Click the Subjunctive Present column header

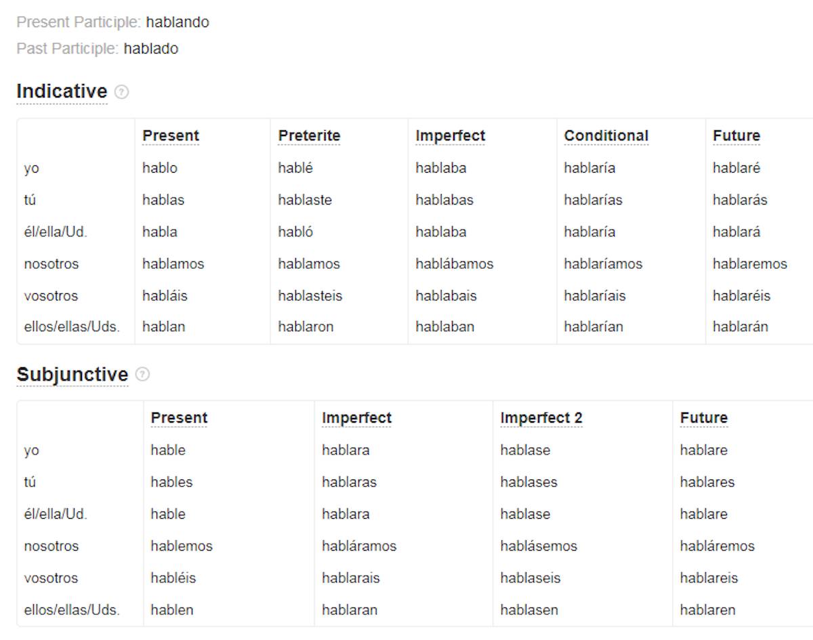point(179,419)
